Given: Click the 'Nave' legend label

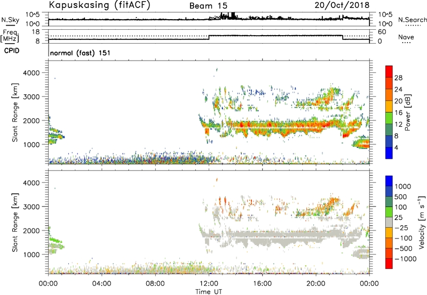Looking at the screenshot, I should coord(406,37).
